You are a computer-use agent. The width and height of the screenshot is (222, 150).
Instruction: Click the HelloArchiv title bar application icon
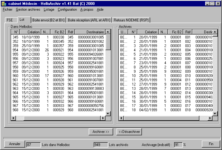4,4
